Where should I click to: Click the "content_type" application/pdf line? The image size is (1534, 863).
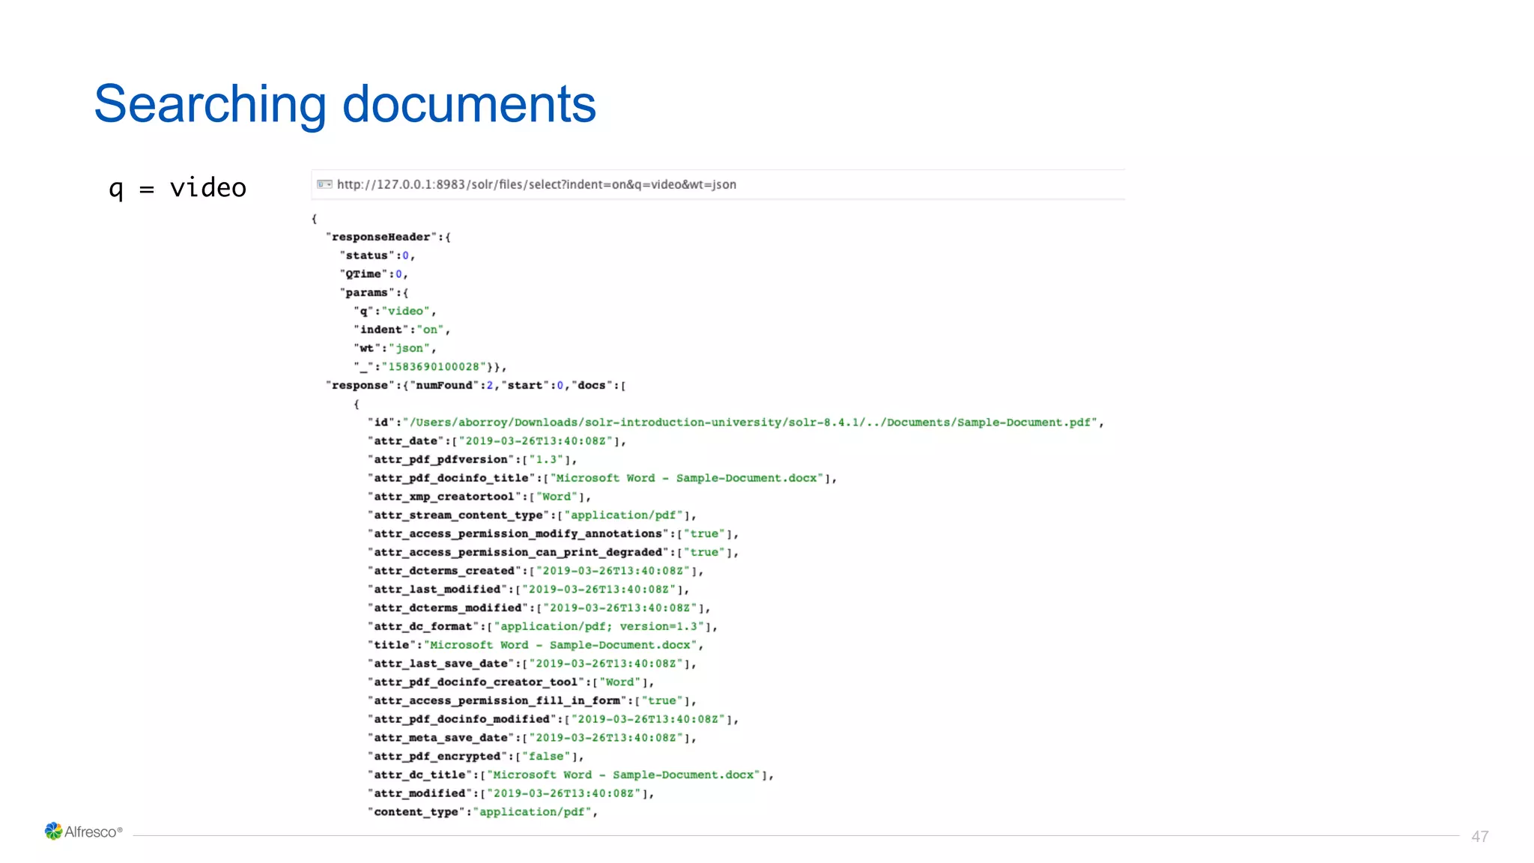483,812
